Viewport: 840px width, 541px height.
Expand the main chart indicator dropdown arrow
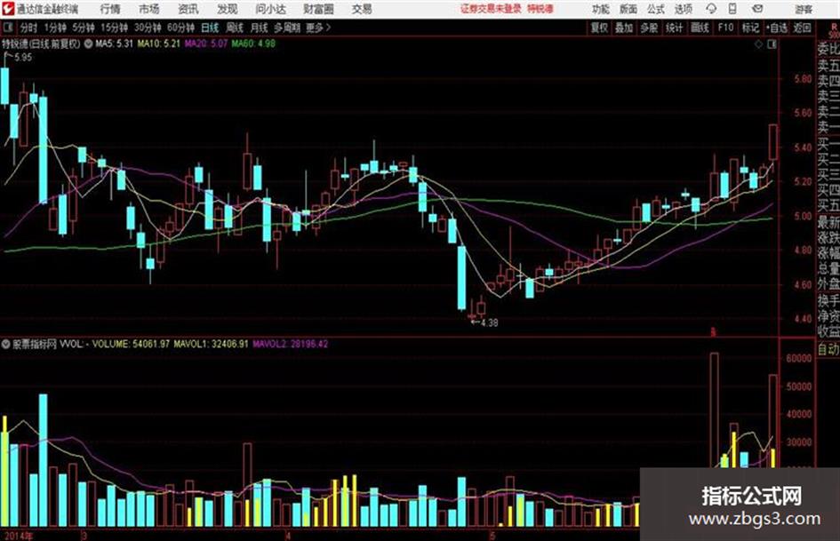point(87,44)
